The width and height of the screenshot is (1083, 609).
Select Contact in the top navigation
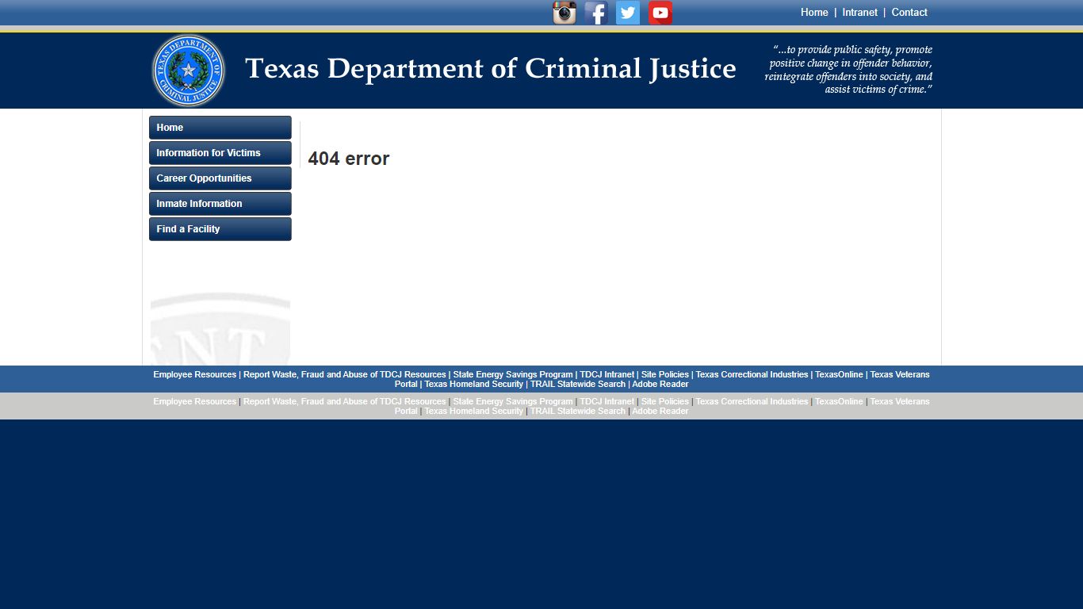pyautogui.click(x=909, y=12)
